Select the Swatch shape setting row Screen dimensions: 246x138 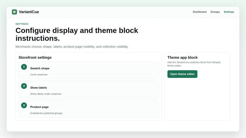point(89,70)
